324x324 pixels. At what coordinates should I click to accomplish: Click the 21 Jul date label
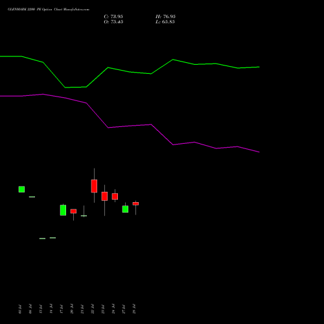[82, 309]
